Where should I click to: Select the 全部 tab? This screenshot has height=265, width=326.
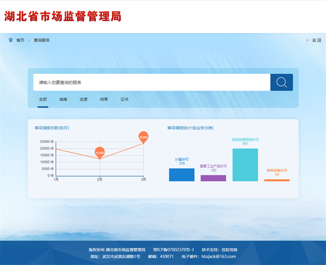coord(43,99)
